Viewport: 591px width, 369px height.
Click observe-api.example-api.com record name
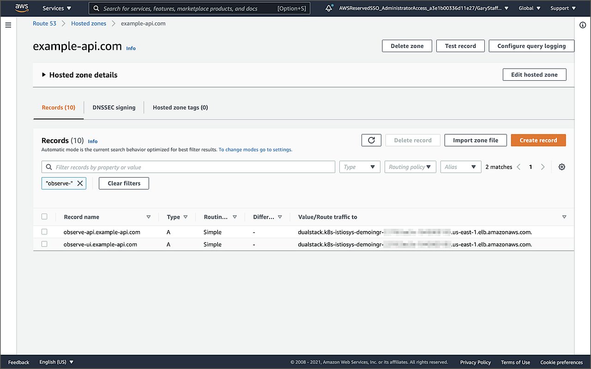pos(102,232)
